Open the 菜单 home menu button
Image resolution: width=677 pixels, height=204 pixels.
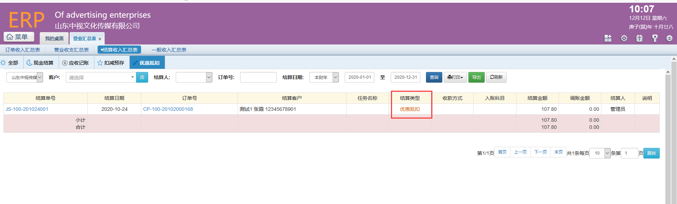[19, 37]
